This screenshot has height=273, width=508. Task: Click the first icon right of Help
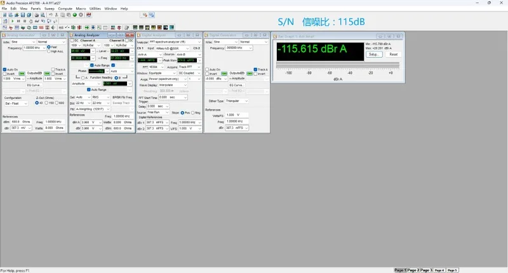coord(145,15)
